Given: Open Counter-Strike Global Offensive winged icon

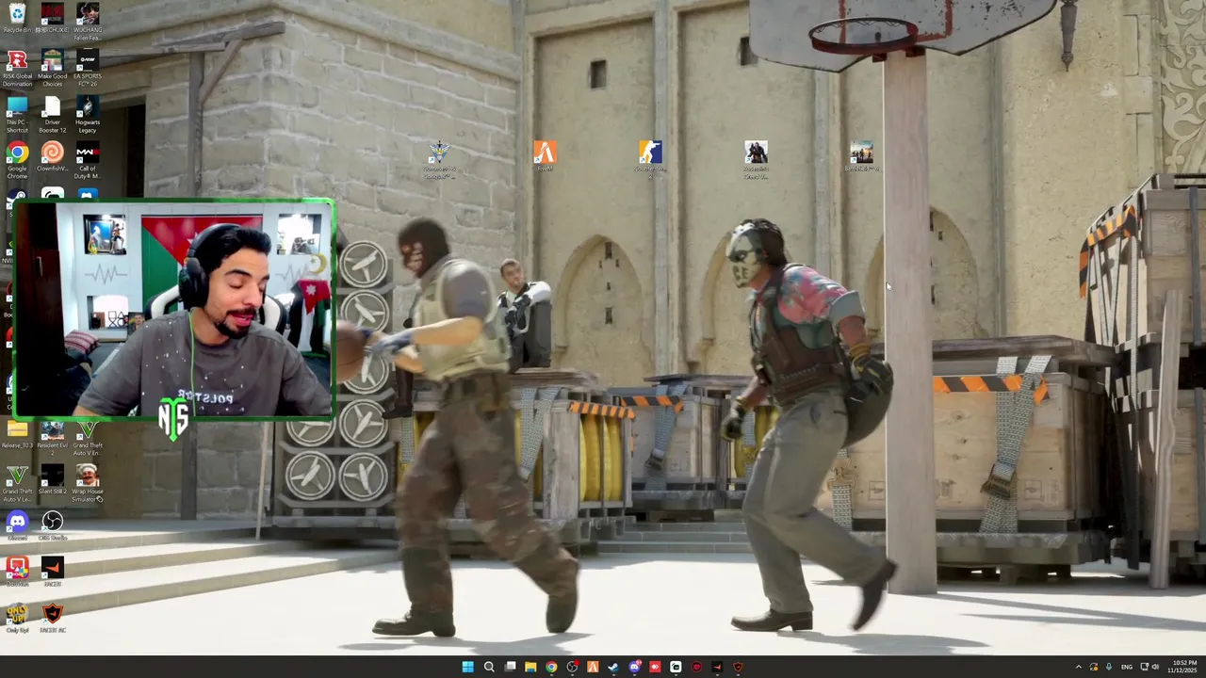Looking at the screenshot, I should pos(439,160).
